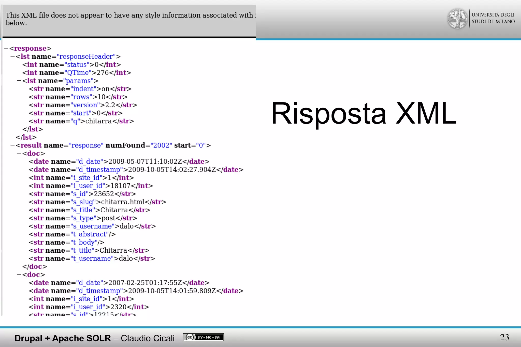This screenshot has height=347, width=521.
Task: Collapse the result response node
Action: (x=12, y=145)
